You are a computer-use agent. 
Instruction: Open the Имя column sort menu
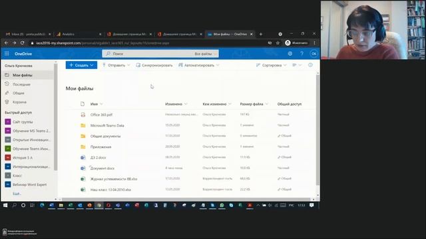click(97, 104)
